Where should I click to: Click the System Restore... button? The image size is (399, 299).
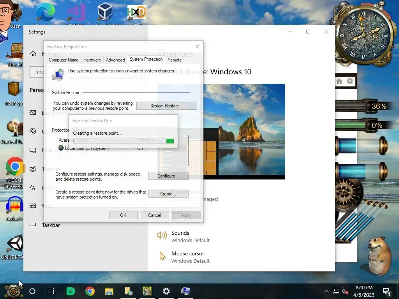point(167,106)
